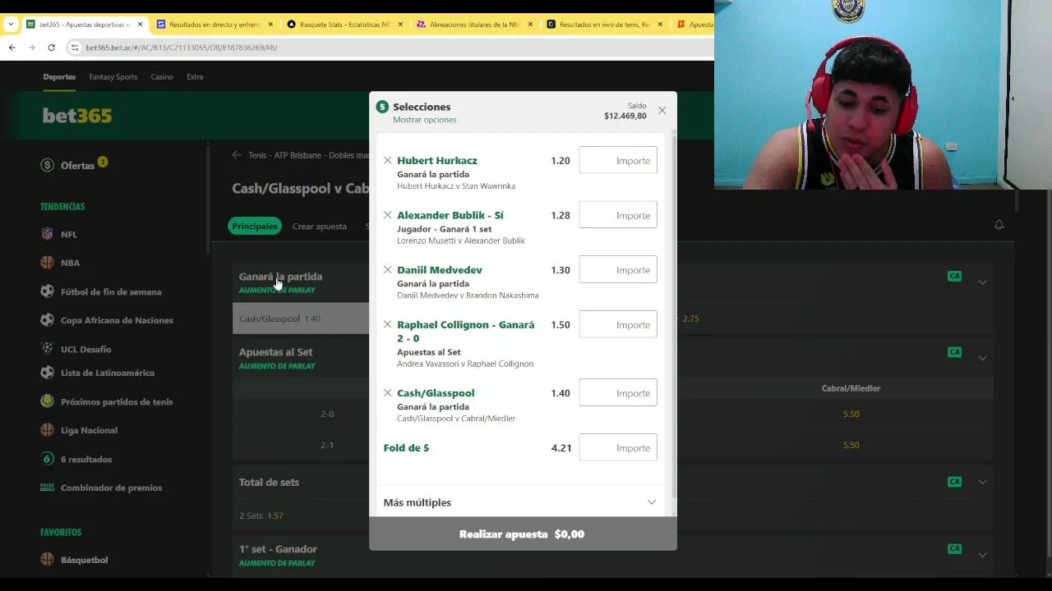Image resolution: width=1052 pixels, height=591 pixels.
Task: Open the Extra menu item
Action: (195, 77)
